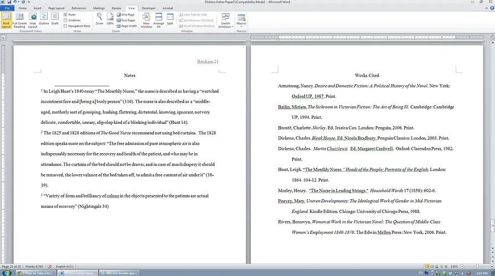Click the Words: 6,783 count
495x276 pixels.
point(34,267)
